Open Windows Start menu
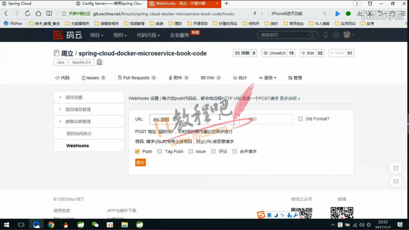This screenshot has height=230, width=409. point(6,225)
